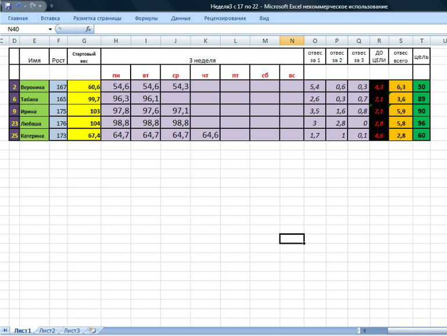Click the Save icon in quick access toolbar
447x336 pixels.
pyautogui.click(x=8, y=6)
